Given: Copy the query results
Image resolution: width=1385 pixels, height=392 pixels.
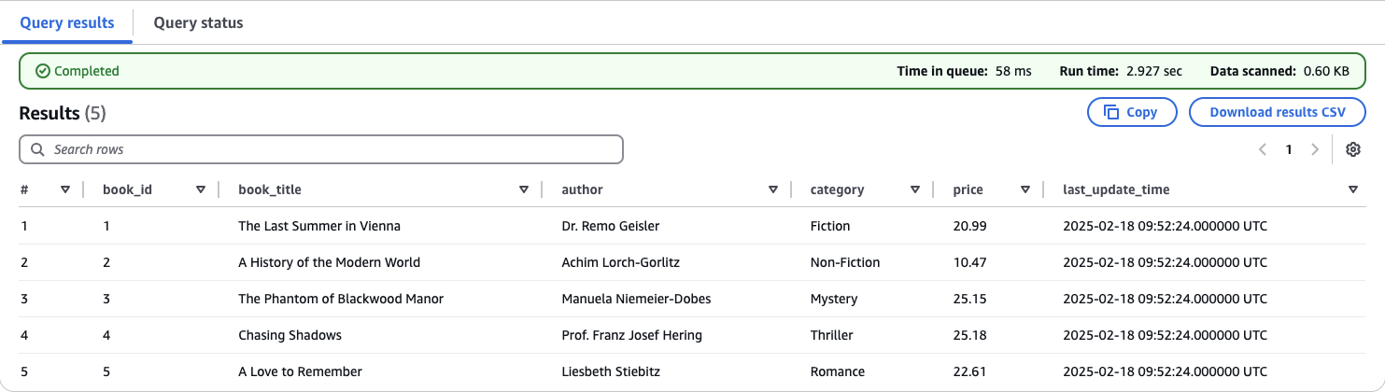Looking at the screenshot, I should (1130, 112).
